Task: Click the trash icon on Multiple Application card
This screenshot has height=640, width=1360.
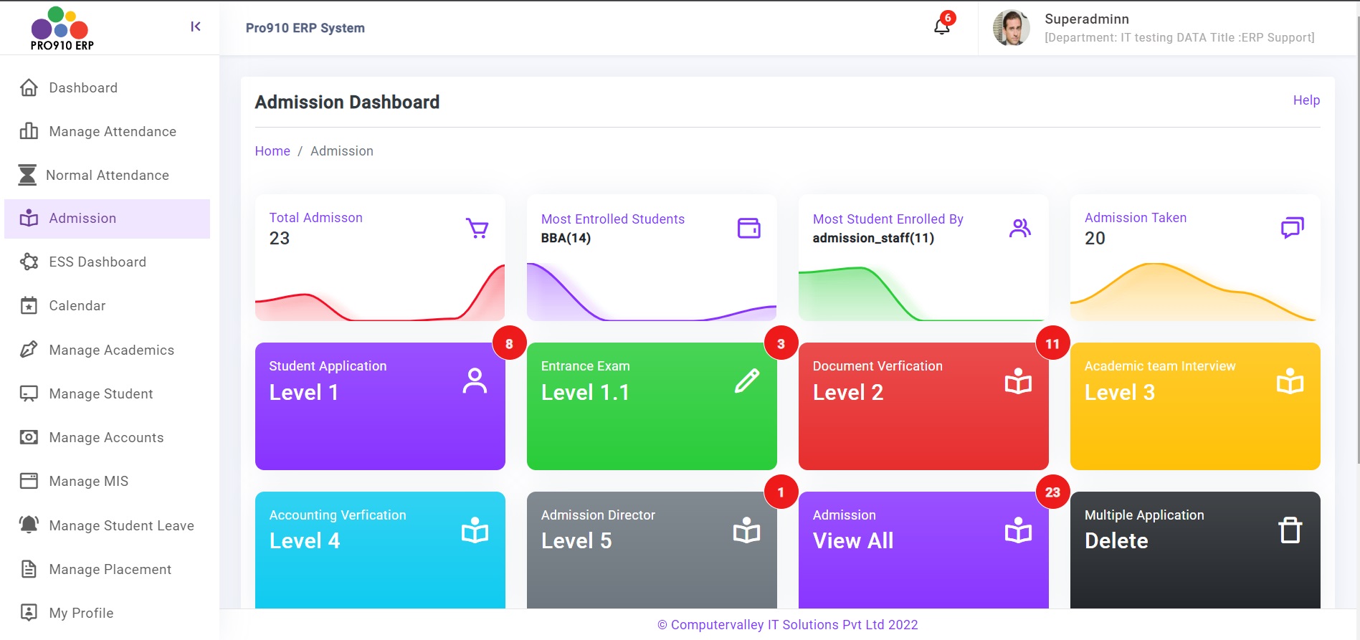Action: 1290,530
